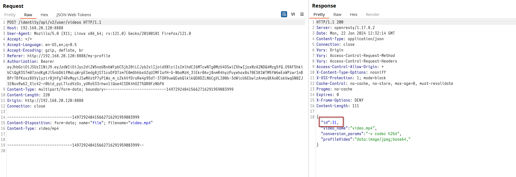
Task: Show the Response Hex tab
Action: (354, 15)
